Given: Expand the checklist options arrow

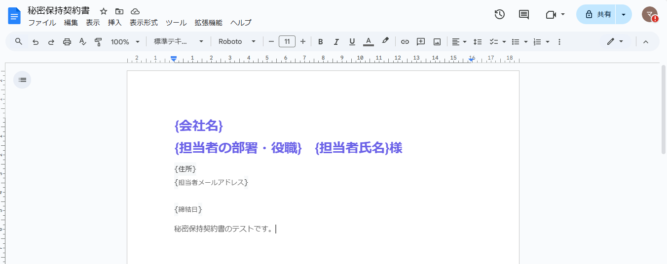Looking at the screenshot, I should click(x=504, y=42).
